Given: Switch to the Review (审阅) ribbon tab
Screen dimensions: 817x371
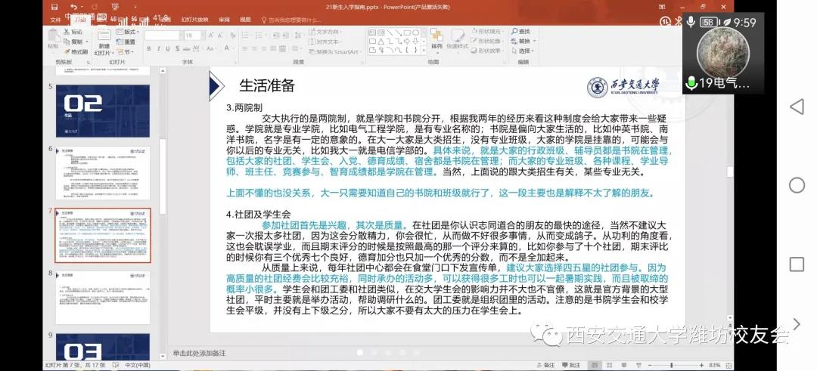Looking at the screenshot, I should tap(224, 20).
